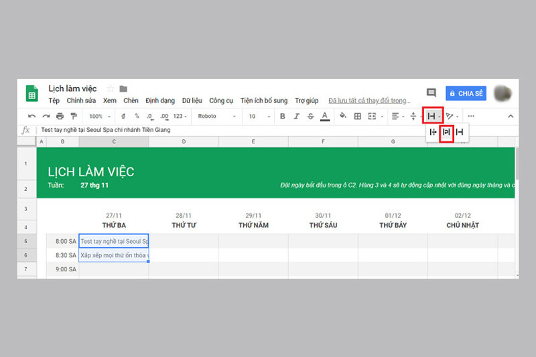This screenshot has height=357, width=536.
Task: Star the Lịch làm việc document
Action: click(x=111, y=89)
